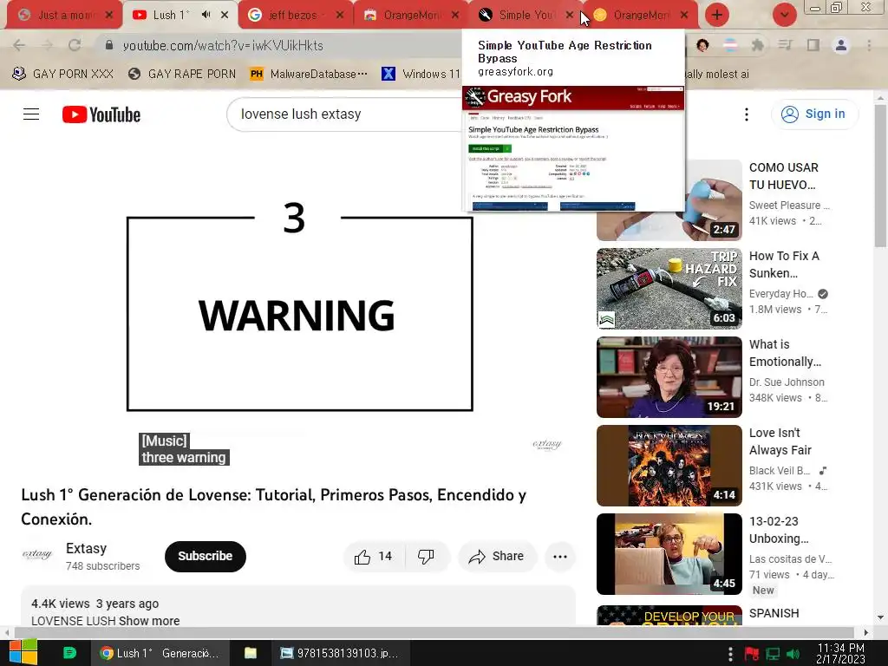Click the YouTube logo
The image size is (888, 666).
point(101,114)
